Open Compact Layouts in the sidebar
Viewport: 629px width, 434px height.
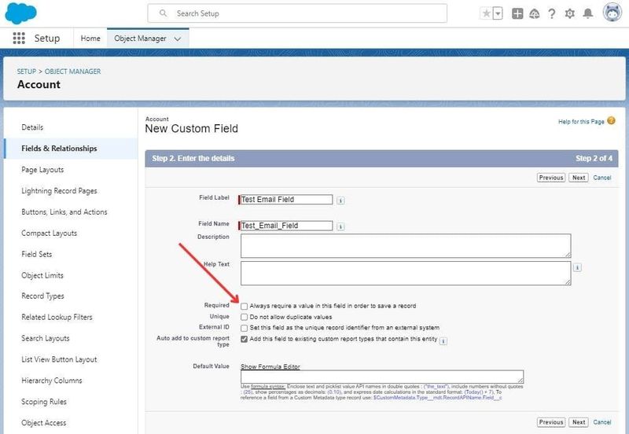[x=49, y=233]
